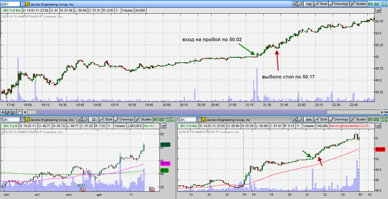
Task: Open Edit Studies icon in daily chart
Action: (80, 120)
